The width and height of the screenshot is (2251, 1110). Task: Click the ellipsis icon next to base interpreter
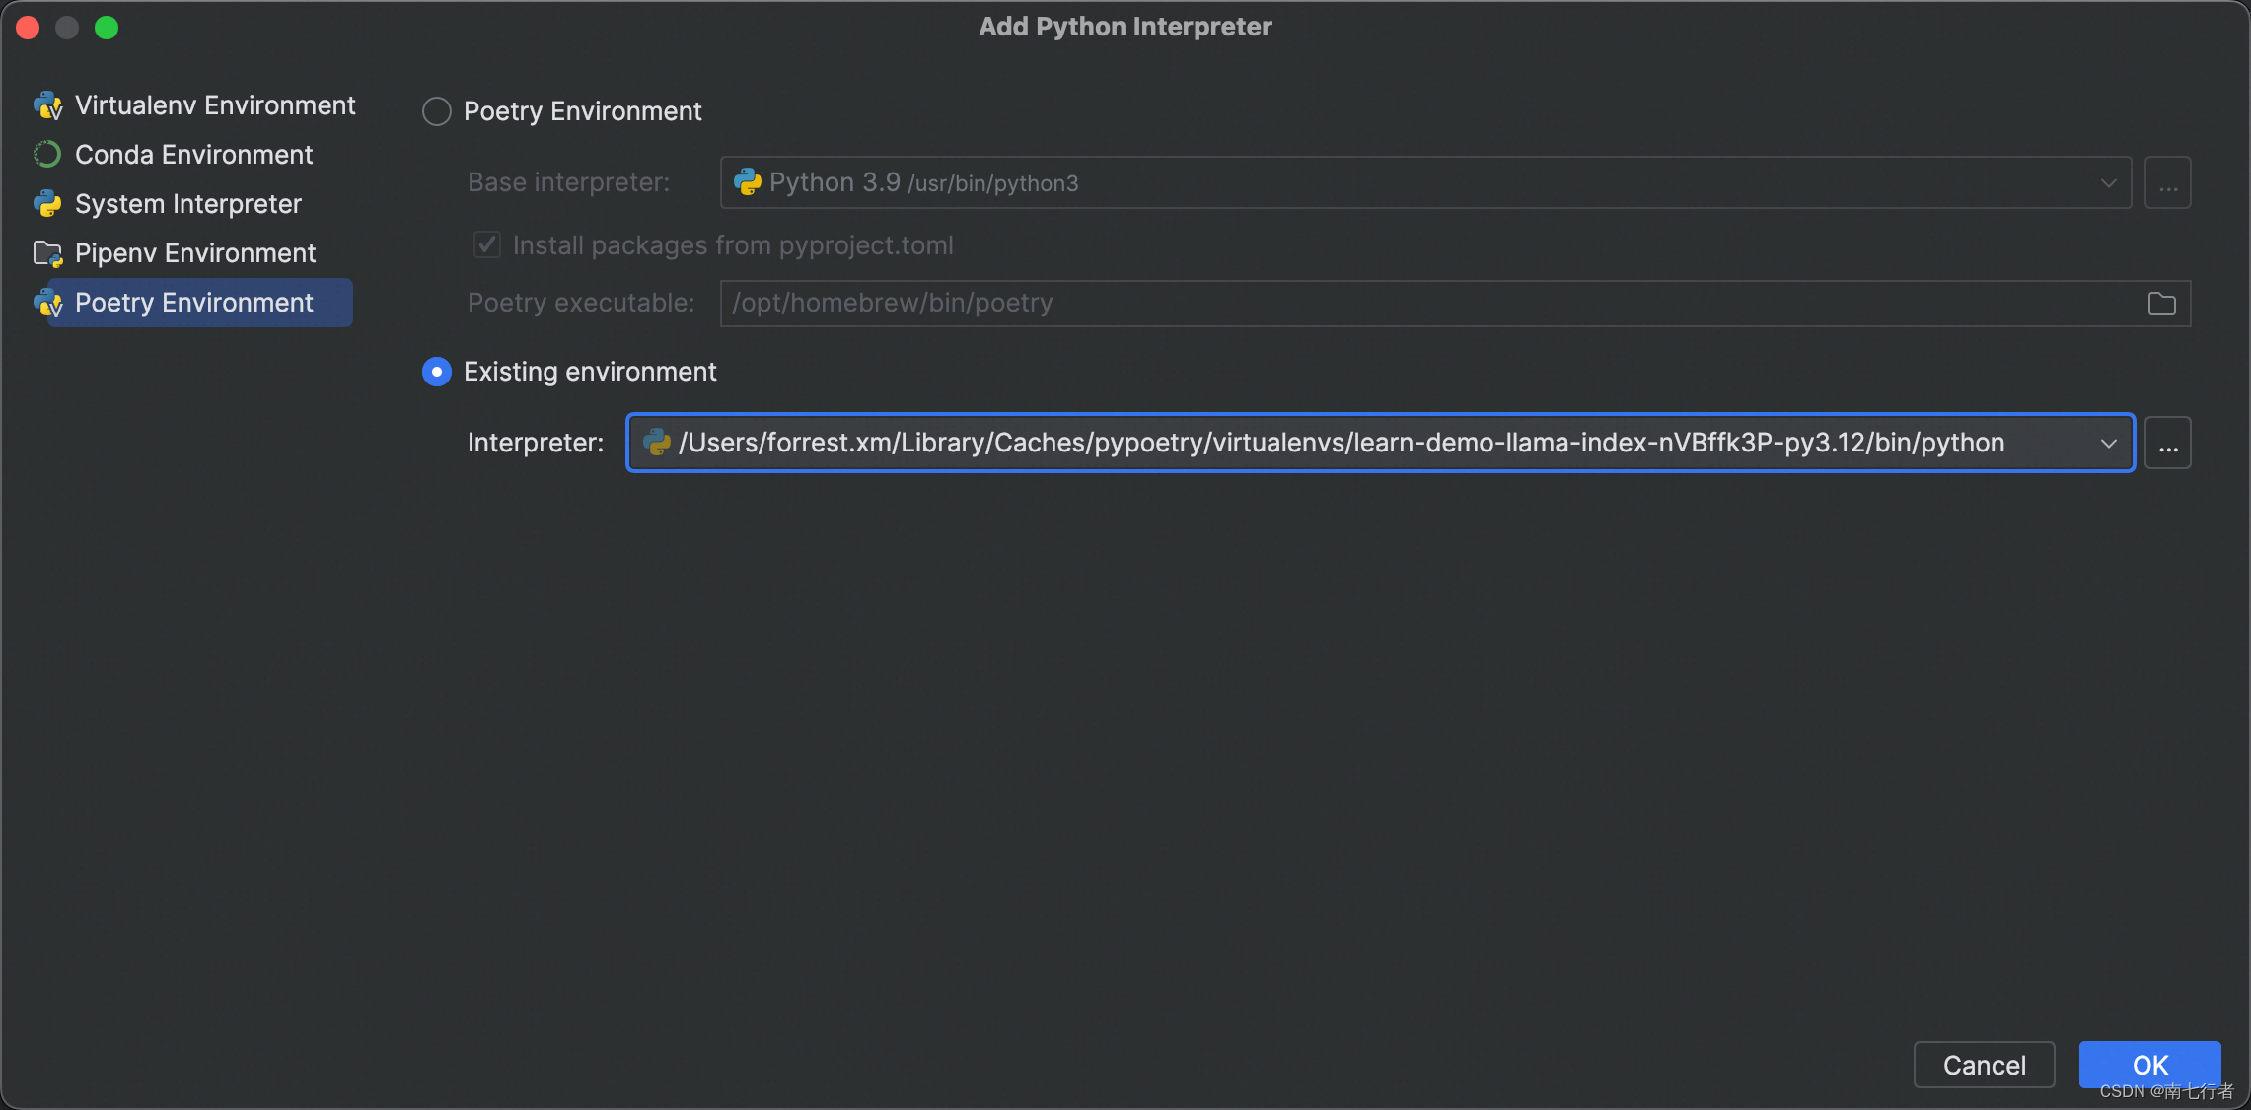pyautogui.click(x=2169, y=182)
